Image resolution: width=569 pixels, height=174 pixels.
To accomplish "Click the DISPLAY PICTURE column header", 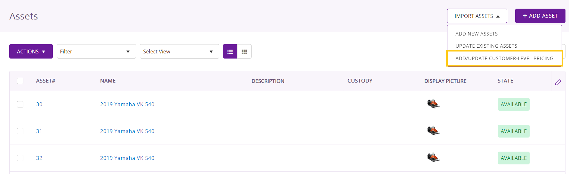I will [x=445, y=81].
